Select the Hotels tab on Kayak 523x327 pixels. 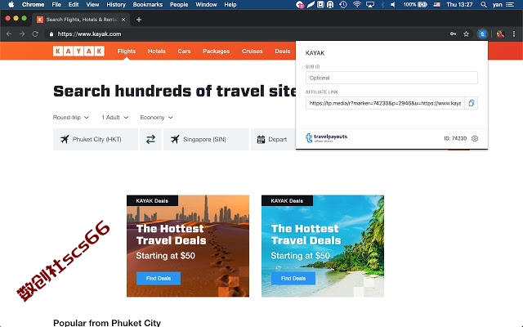pyautogui.click(x=157, y=51)
